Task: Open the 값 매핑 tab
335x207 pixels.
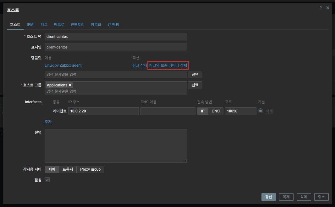Action: click(113, 24)
